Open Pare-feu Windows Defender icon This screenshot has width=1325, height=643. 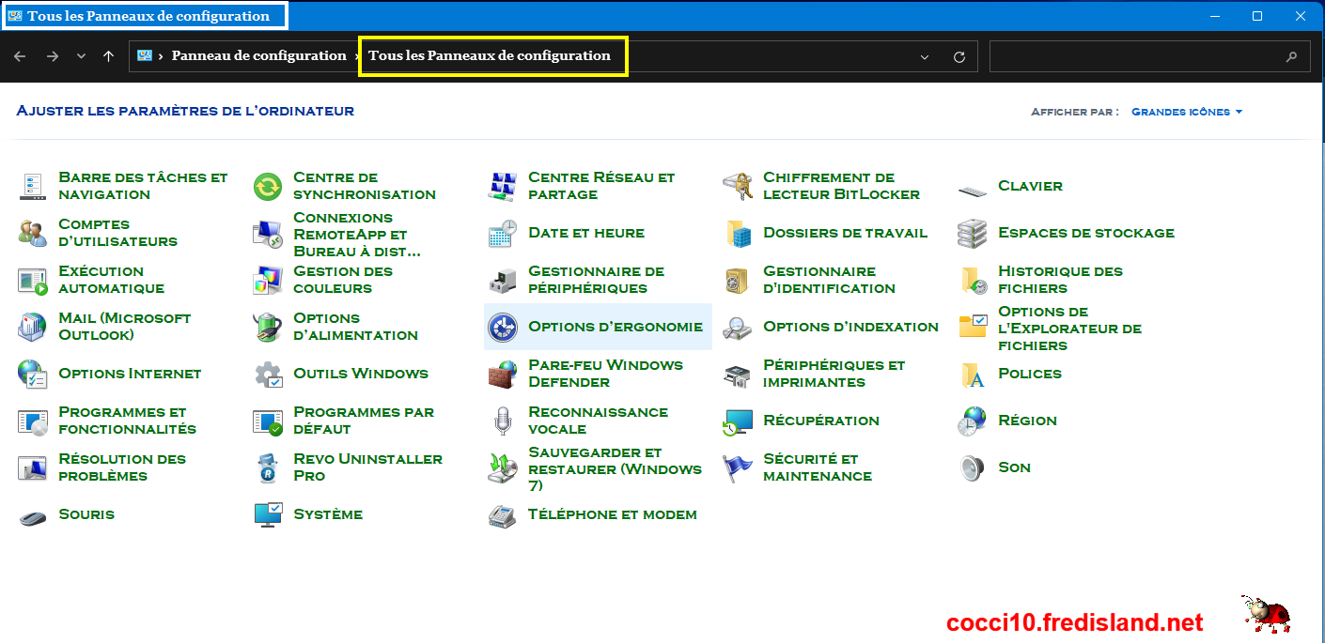[503, 374]
